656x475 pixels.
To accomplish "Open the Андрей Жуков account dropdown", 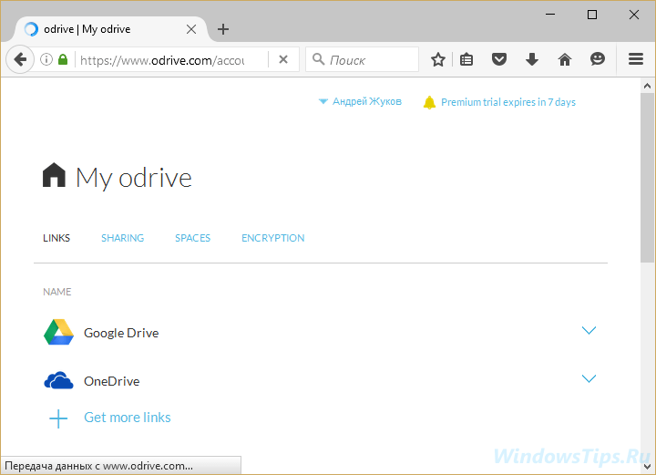I will 360,101.
